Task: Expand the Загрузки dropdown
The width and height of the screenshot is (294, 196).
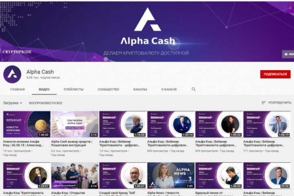Action: point(13,103)
